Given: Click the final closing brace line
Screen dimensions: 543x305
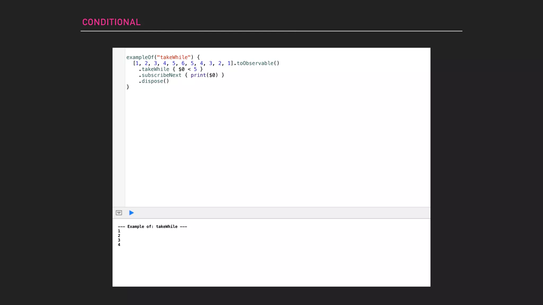Looking at the screenshot, I should click(x=128, y=87).
